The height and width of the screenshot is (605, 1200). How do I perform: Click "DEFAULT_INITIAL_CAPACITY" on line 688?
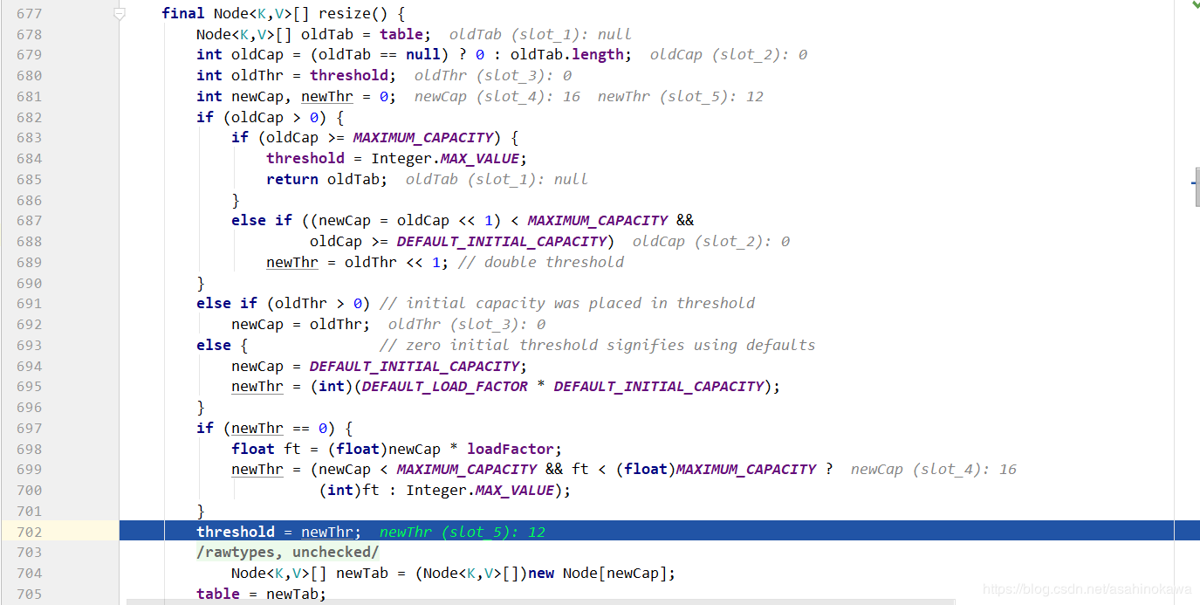502,241
